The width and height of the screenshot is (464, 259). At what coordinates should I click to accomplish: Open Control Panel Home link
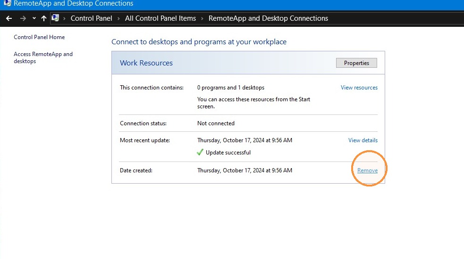coord(39,37)
